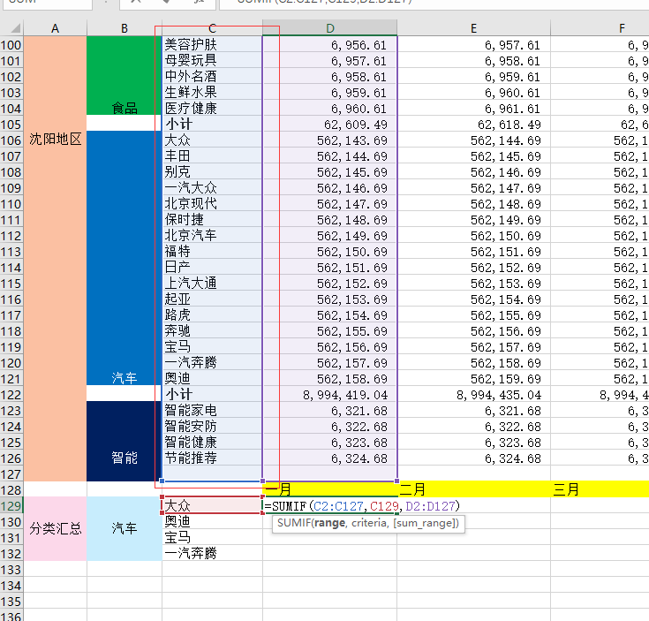Select column F header
Image resolution: width=649 pixels, height=621 pixels.
[x=600, y=28]
